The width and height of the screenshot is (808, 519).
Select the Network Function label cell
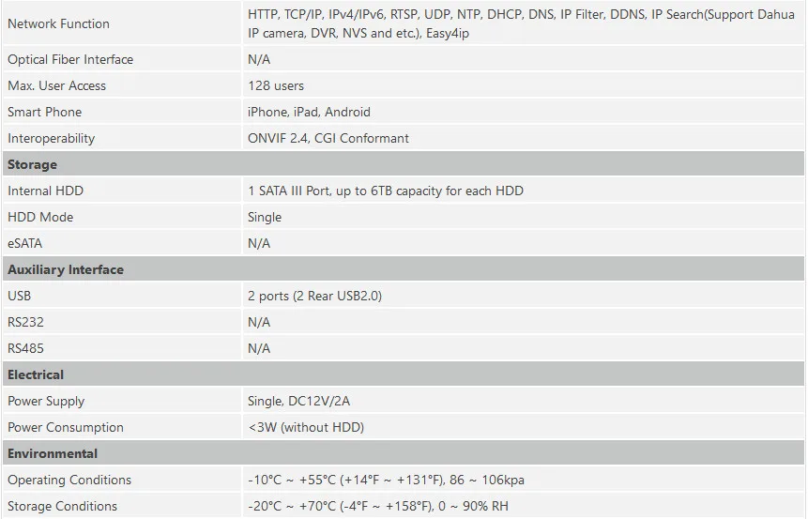tap(122, 23)
